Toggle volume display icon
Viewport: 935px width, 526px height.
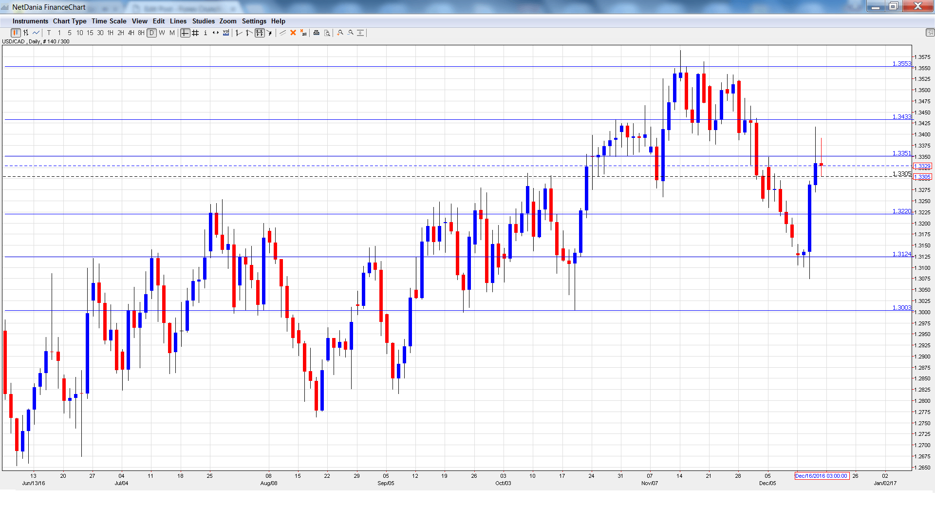coord(226,33)
